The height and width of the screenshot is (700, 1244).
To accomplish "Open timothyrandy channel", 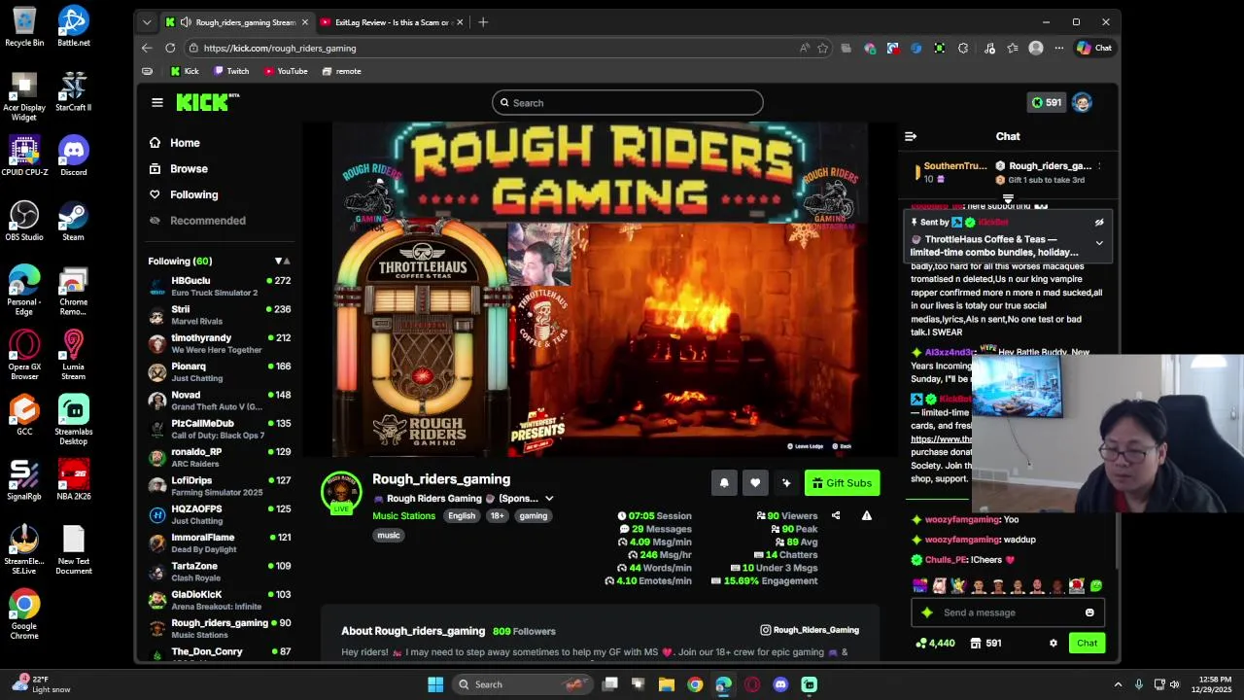I will click(x=220, y=343).
